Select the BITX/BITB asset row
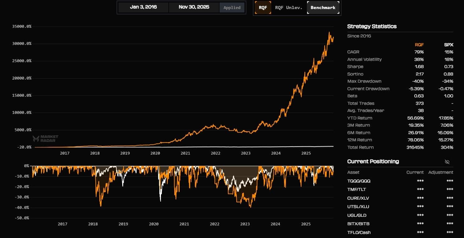Screen dimensions: 464x238 click(358, 224)
